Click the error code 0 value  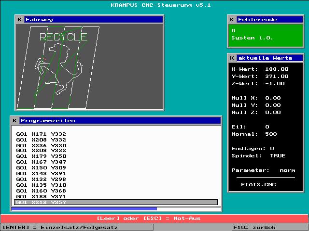[234, 31]
